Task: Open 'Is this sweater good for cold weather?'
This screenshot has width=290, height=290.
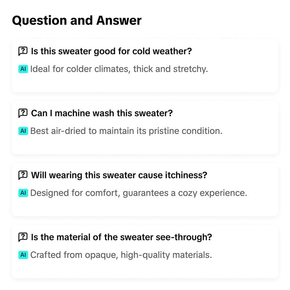Action: click(111, 51)
